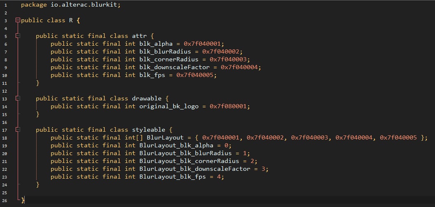Click the original_bk_logo identifier
This screenshot has width=435, height=207.
pyautogui.click(x=169, y=106)
